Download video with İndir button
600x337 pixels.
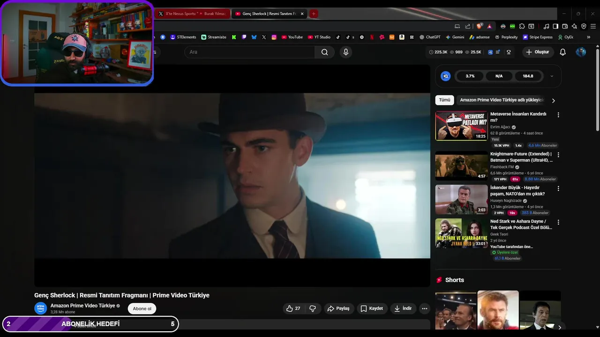coord(403,308)
